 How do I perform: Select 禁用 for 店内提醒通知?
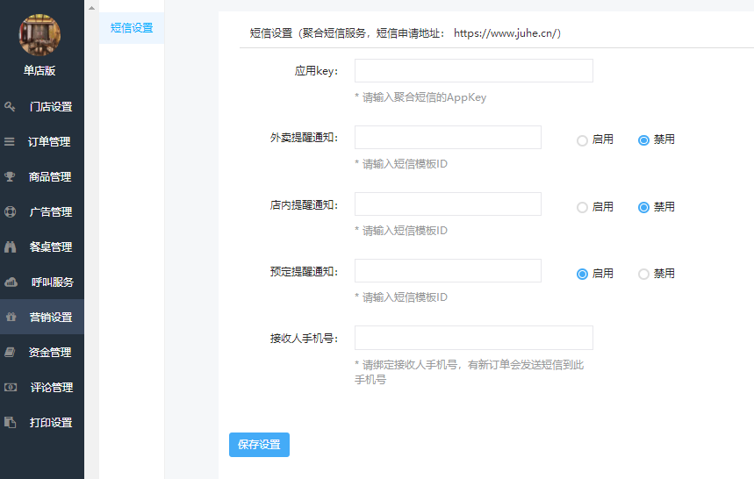pos(643,208)
